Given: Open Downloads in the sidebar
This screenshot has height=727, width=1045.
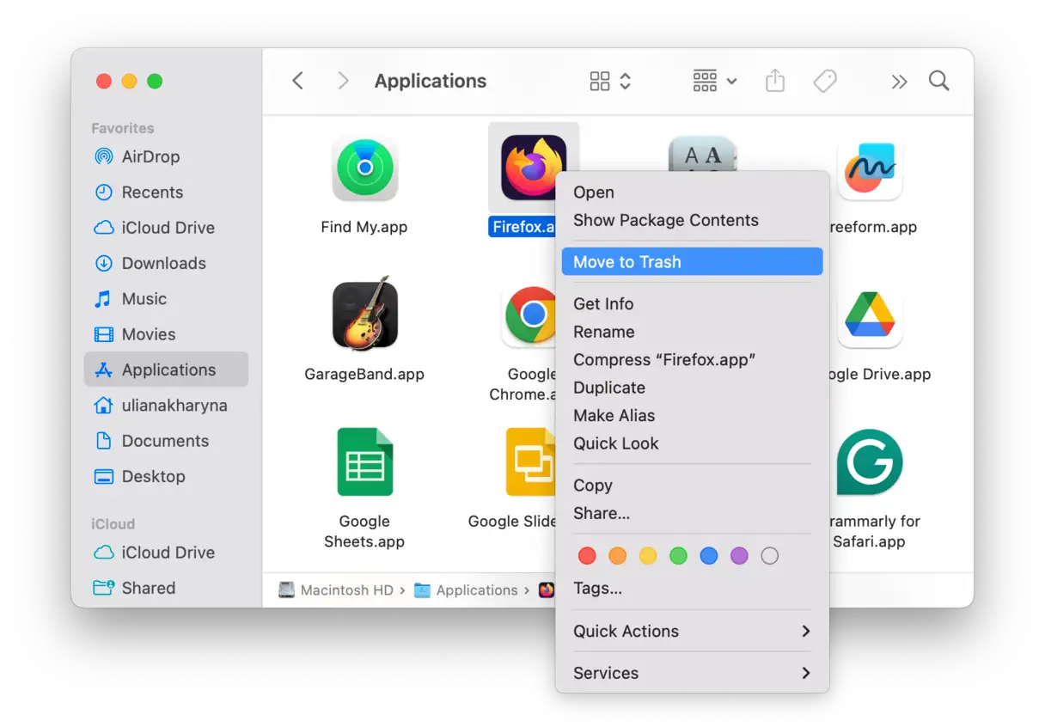Looking at the screenshot, I should [x=163, y=264].
